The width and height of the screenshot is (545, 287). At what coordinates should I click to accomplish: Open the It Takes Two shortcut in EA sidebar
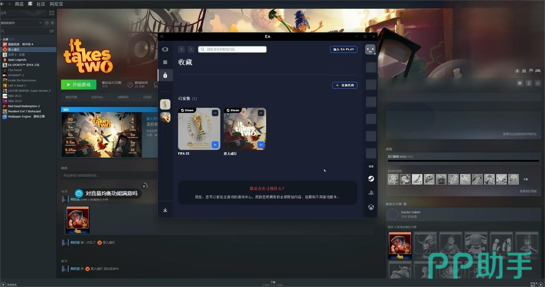(165, 117)
